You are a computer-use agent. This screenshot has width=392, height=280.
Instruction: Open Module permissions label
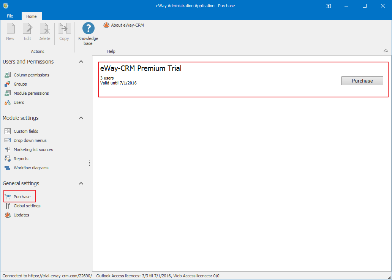click(x=31, y=93)
